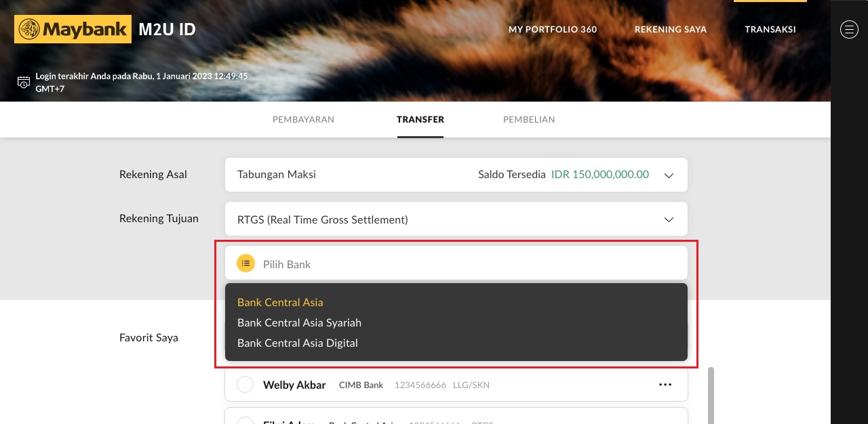The image size is (868, 424).
Task: Open the Pembayaran tab
Action: tap(303, 119)
